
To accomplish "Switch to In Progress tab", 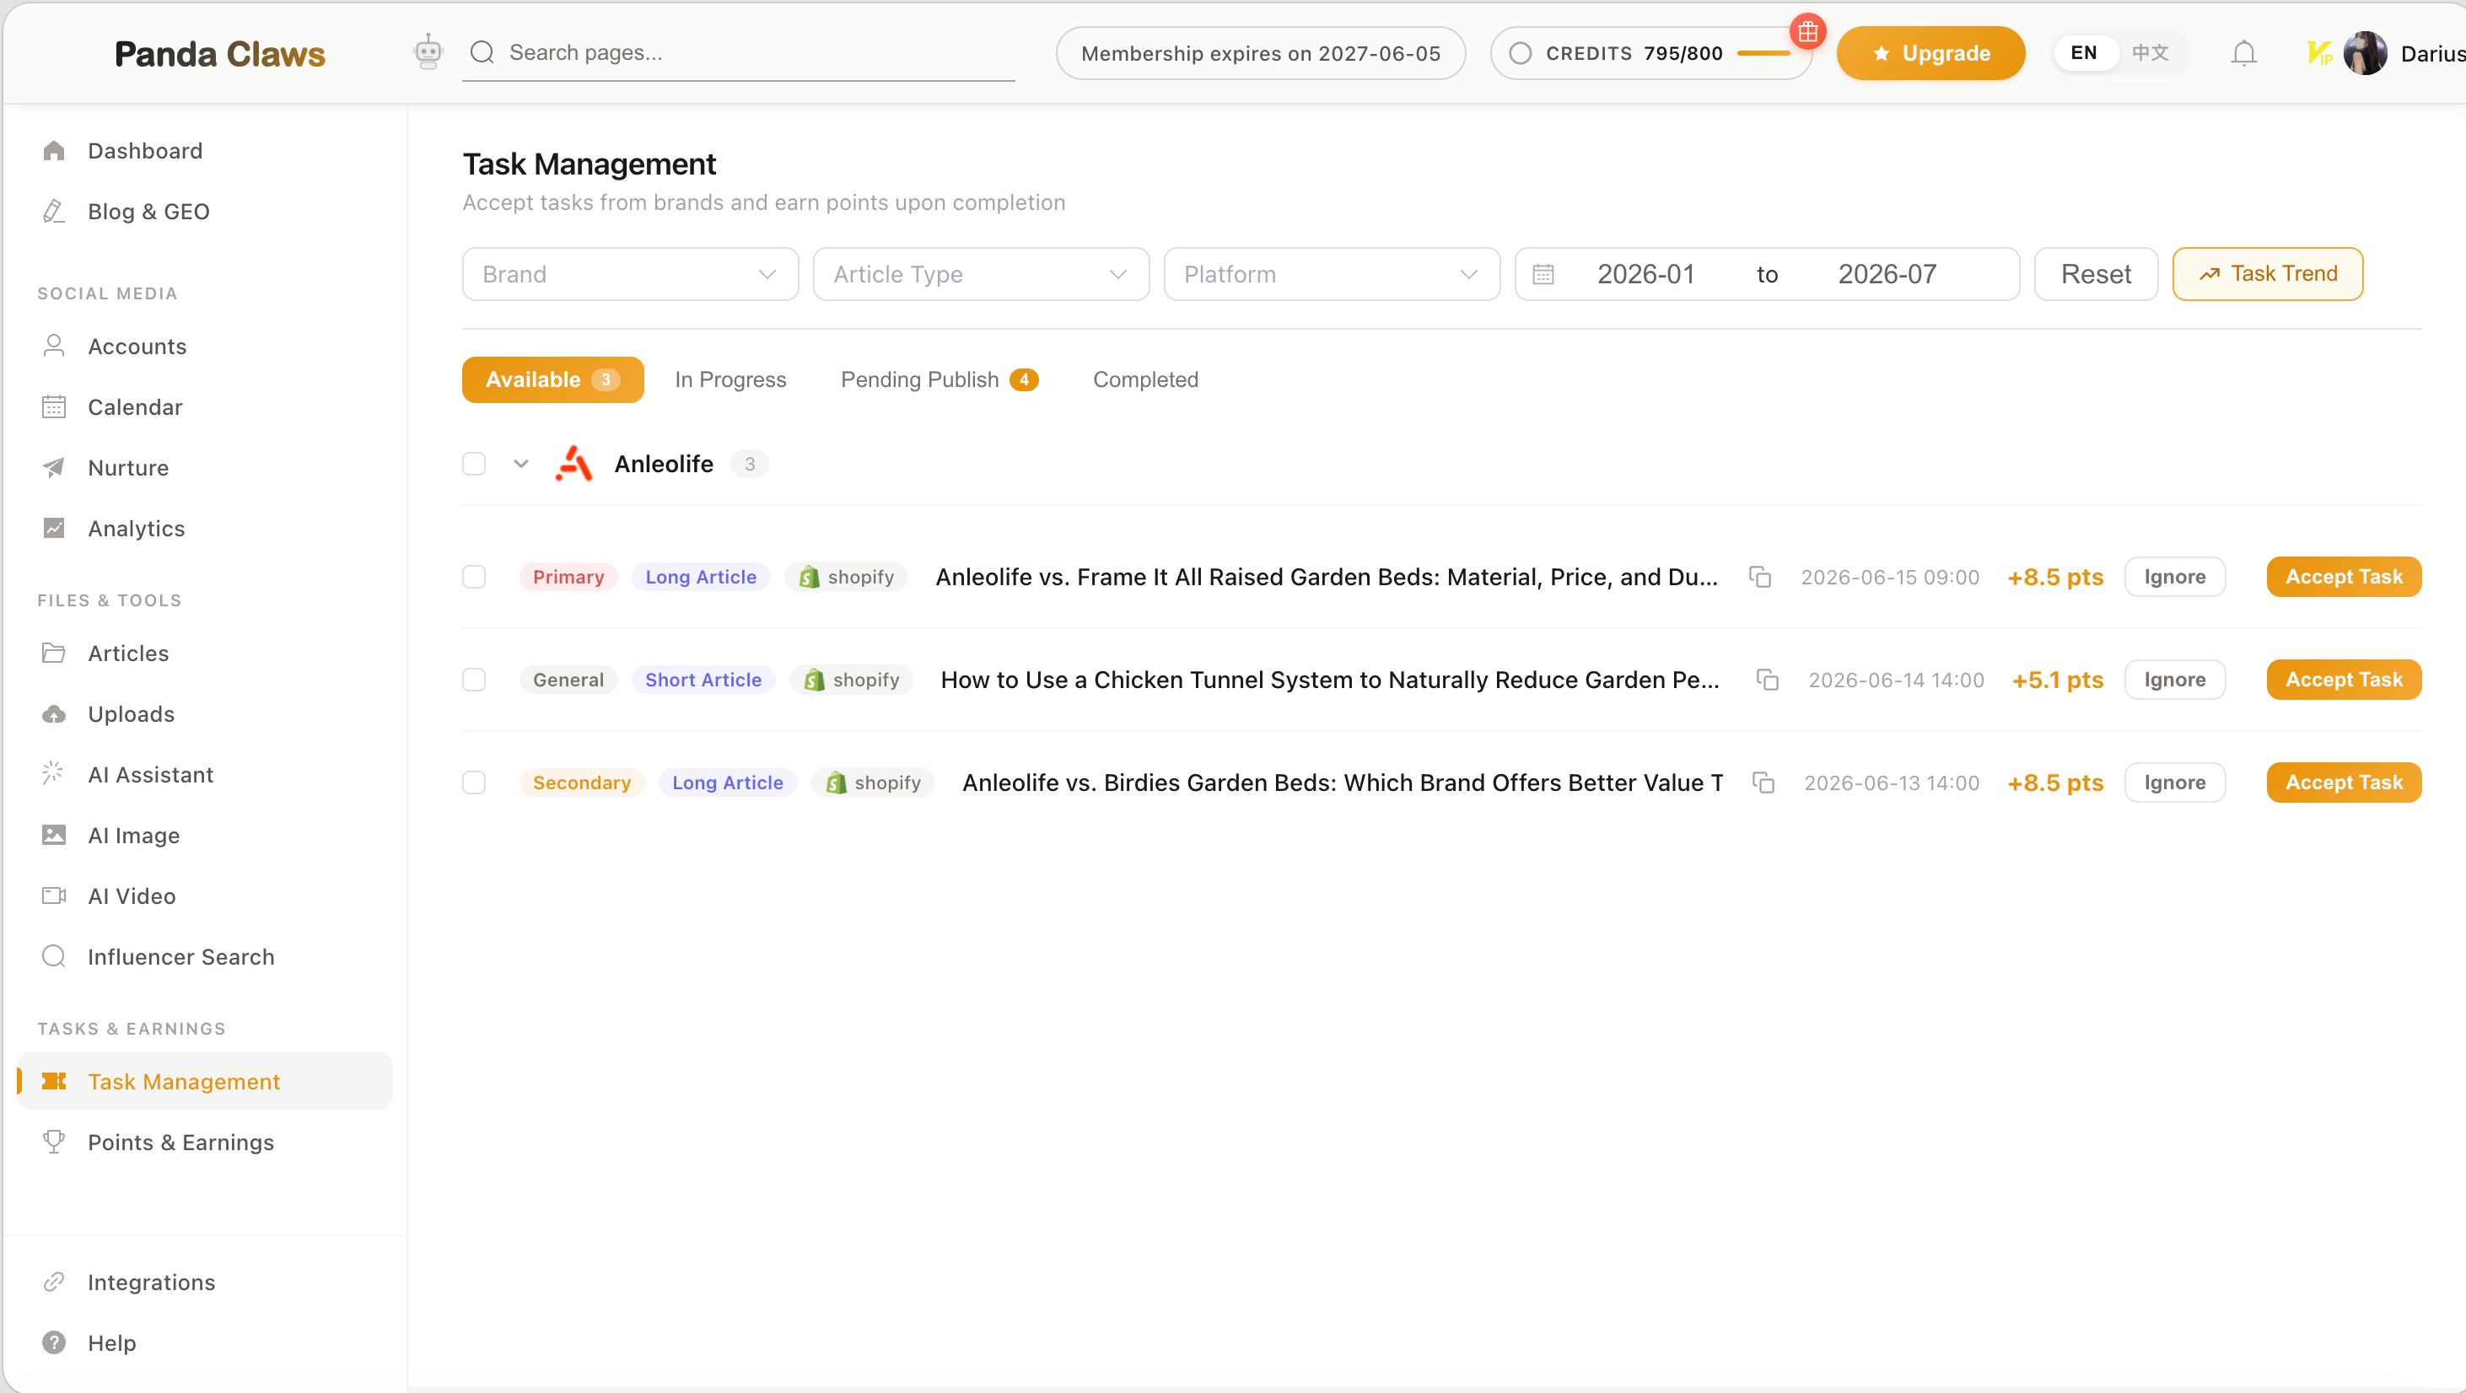I will point(730,380).
